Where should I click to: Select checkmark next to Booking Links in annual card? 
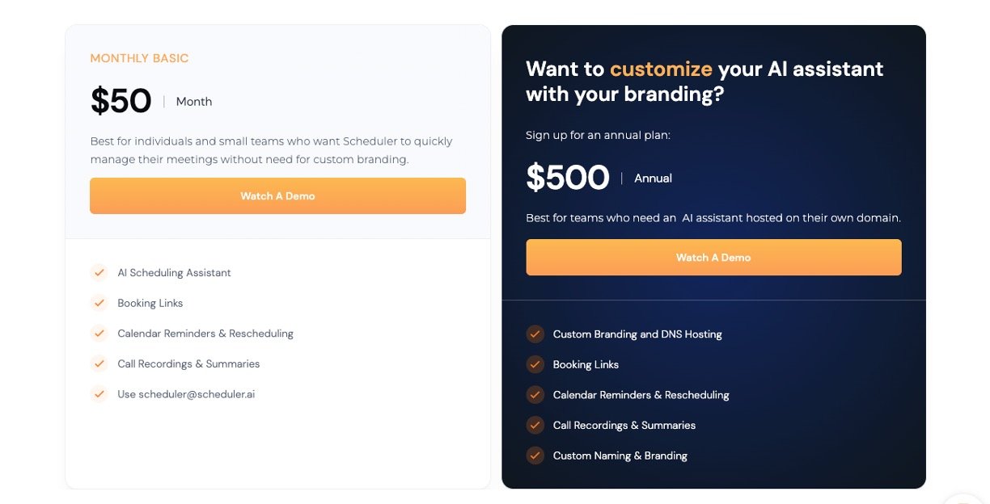pyautogui.click(x=535, y=364)
